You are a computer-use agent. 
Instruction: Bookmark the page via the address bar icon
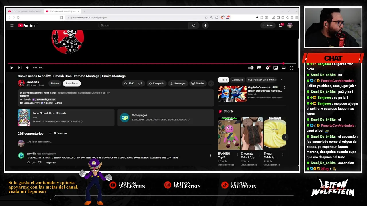click(61, 17)
